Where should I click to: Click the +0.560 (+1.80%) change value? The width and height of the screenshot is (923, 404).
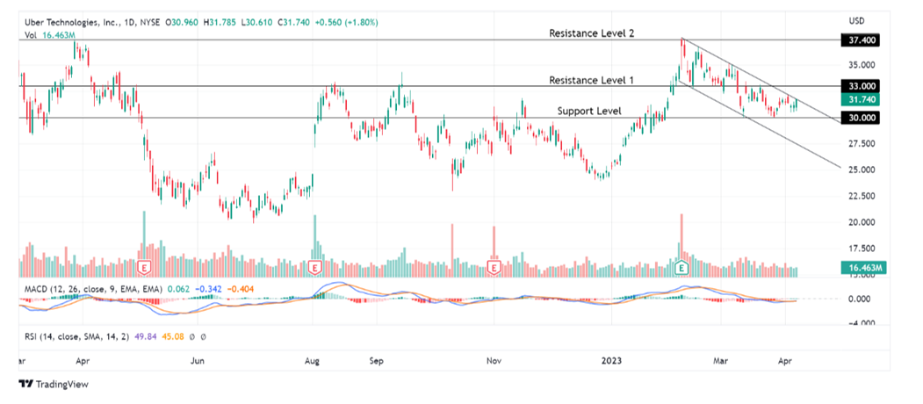(345, 22)
